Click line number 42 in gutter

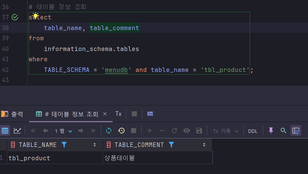(x=5, y=70)
